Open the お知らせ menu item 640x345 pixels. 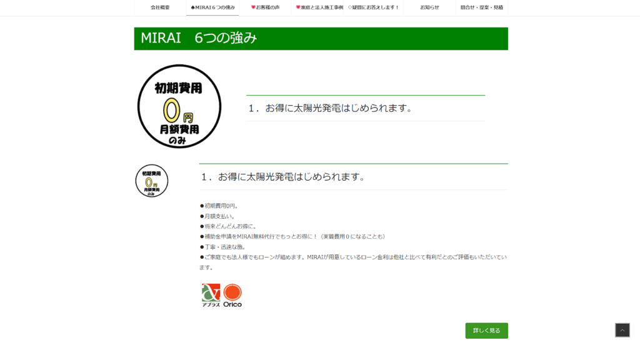(x=429, y=7)
